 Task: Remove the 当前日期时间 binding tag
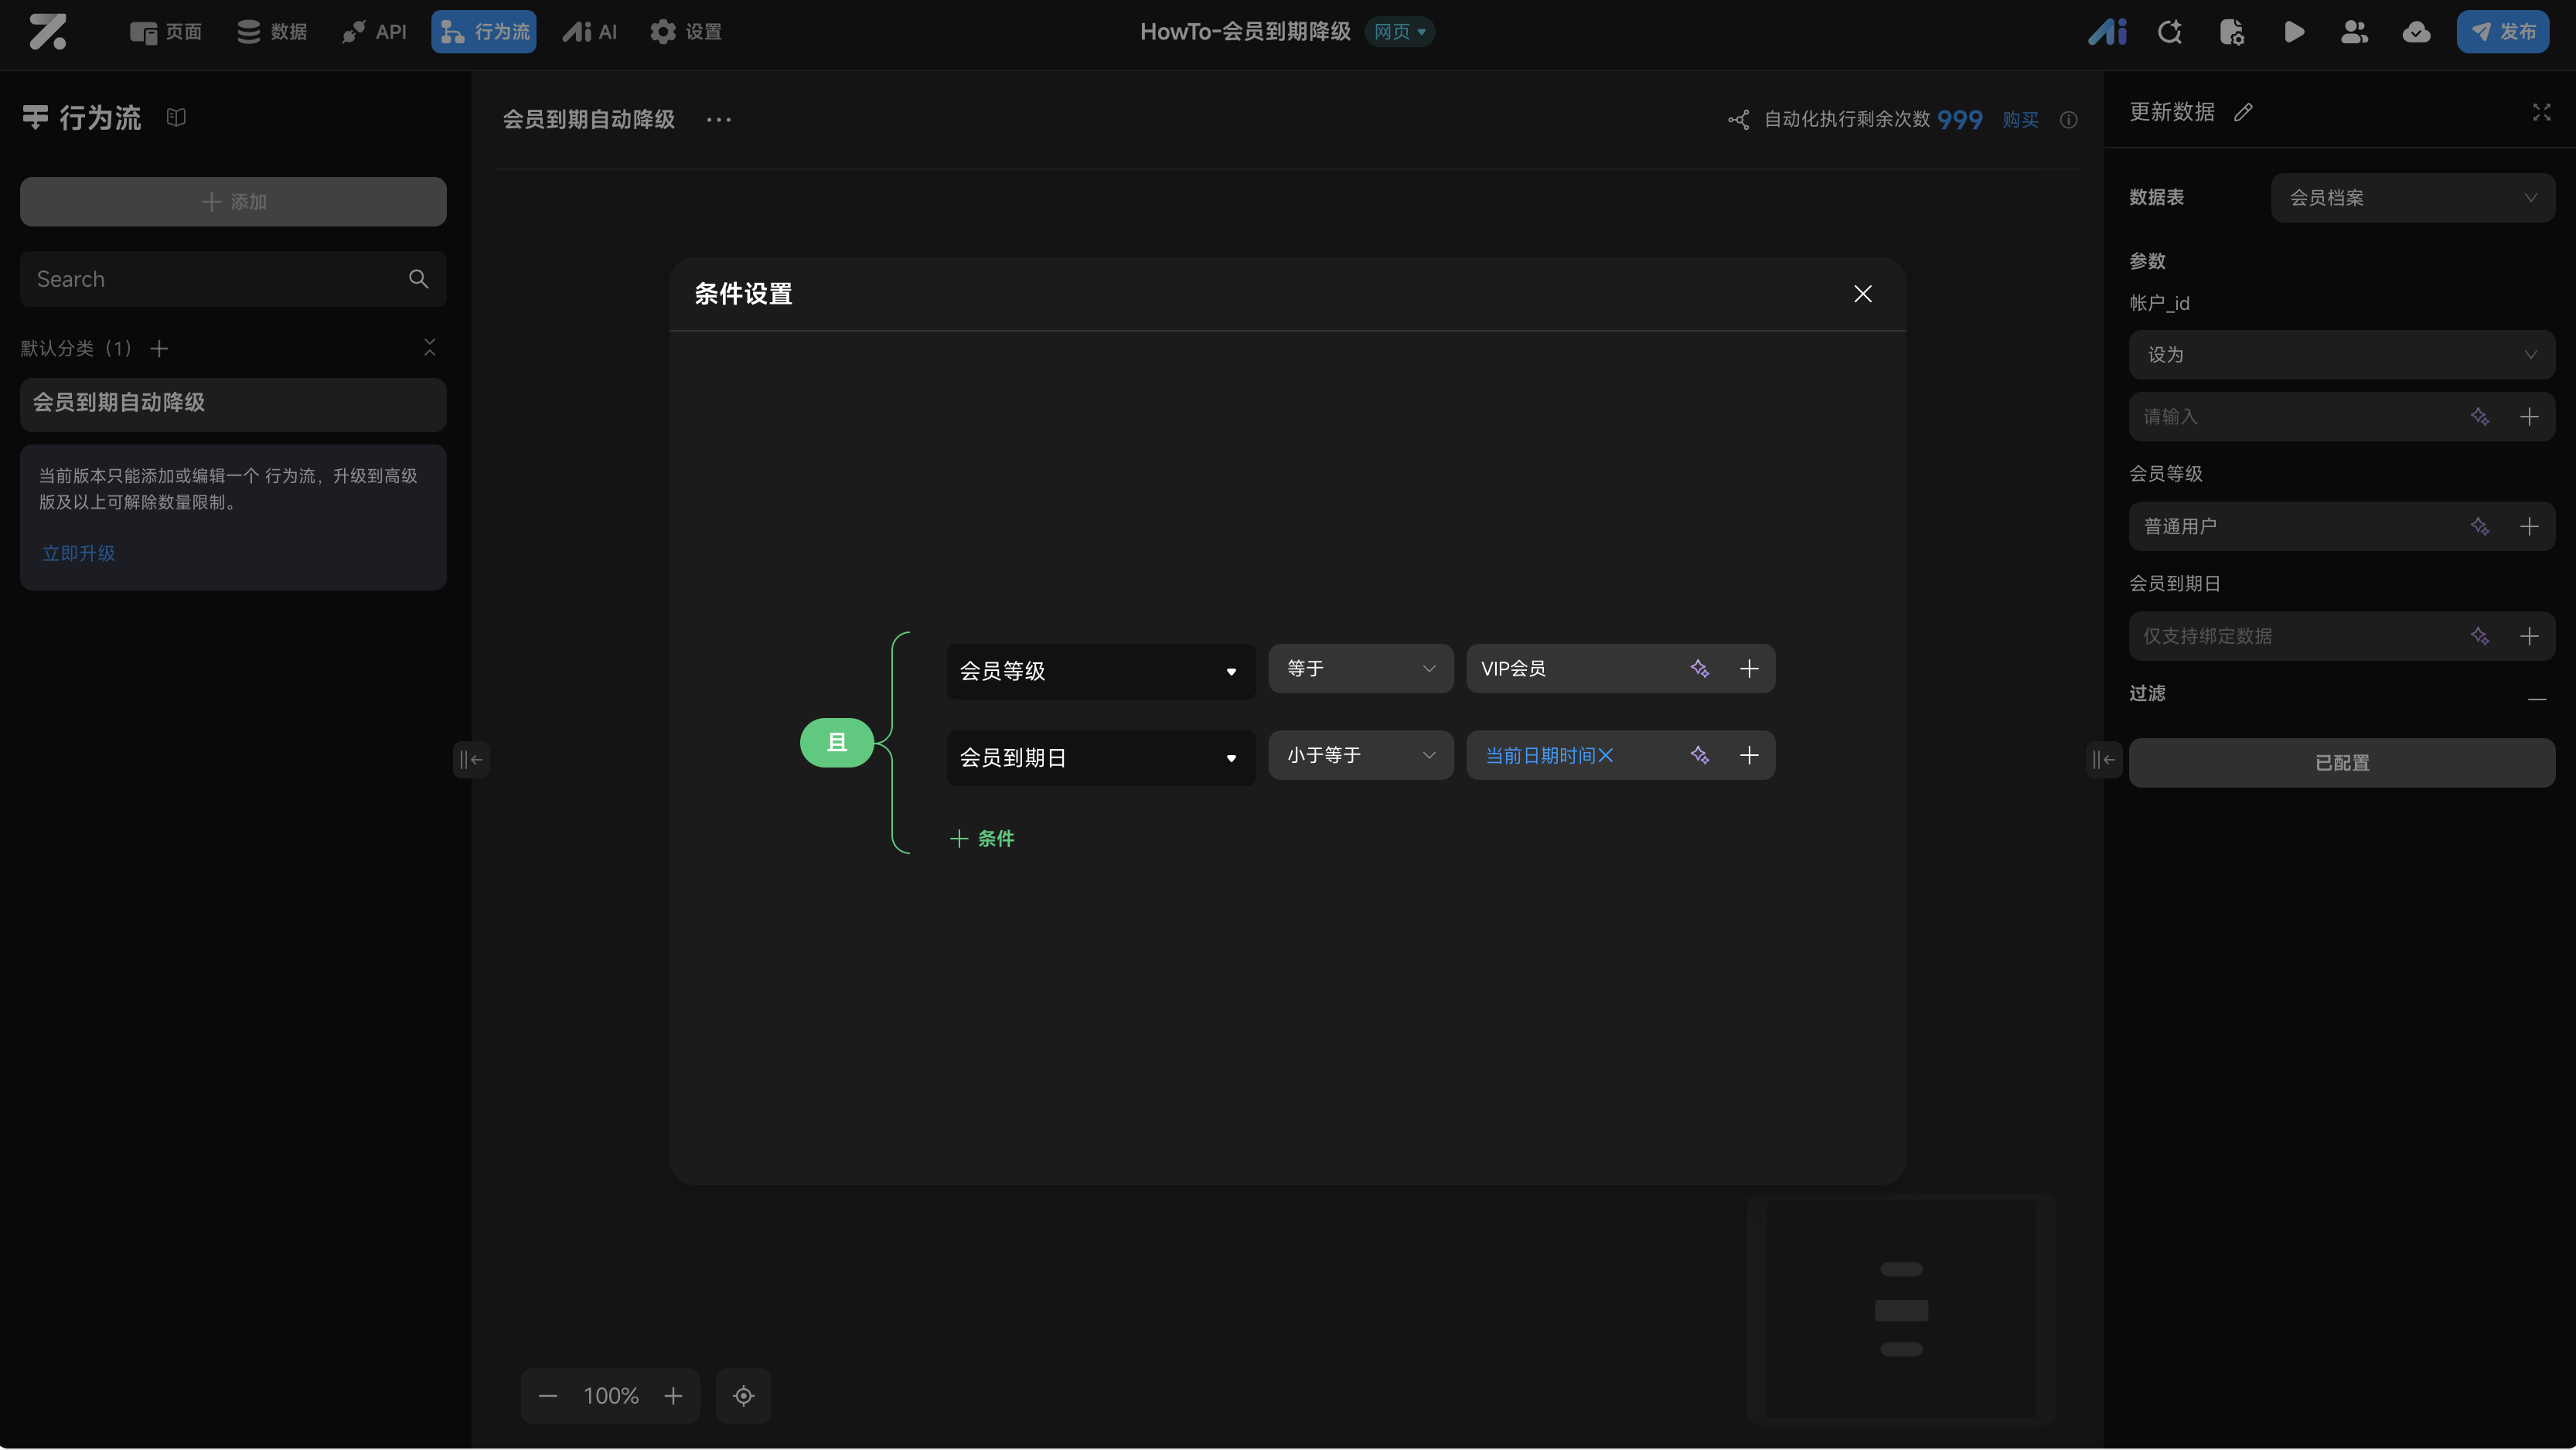click(1606, 756)
